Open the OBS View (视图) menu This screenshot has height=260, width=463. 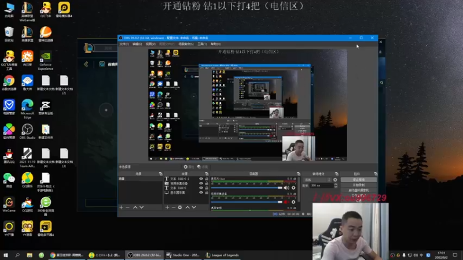150,44
